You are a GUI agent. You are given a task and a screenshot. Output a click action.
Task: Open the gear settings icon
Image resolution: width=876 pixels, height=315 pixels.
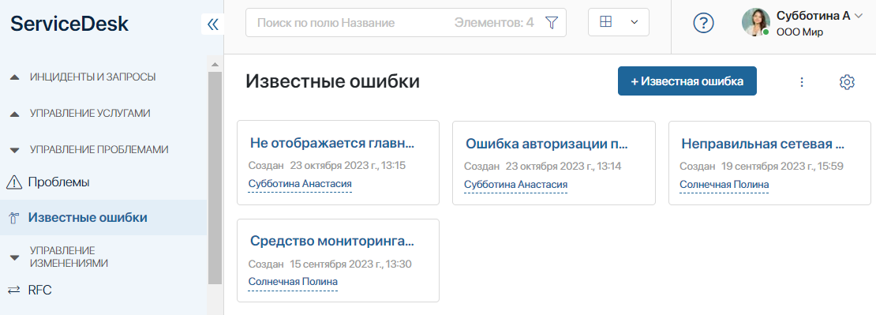(x=847, y=81)
